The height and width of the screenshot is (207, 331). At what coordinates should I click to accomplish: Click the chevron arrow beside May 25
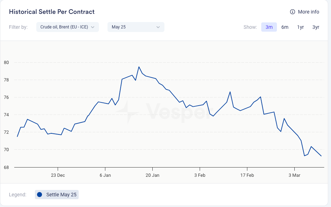click(x=158, y=27)
